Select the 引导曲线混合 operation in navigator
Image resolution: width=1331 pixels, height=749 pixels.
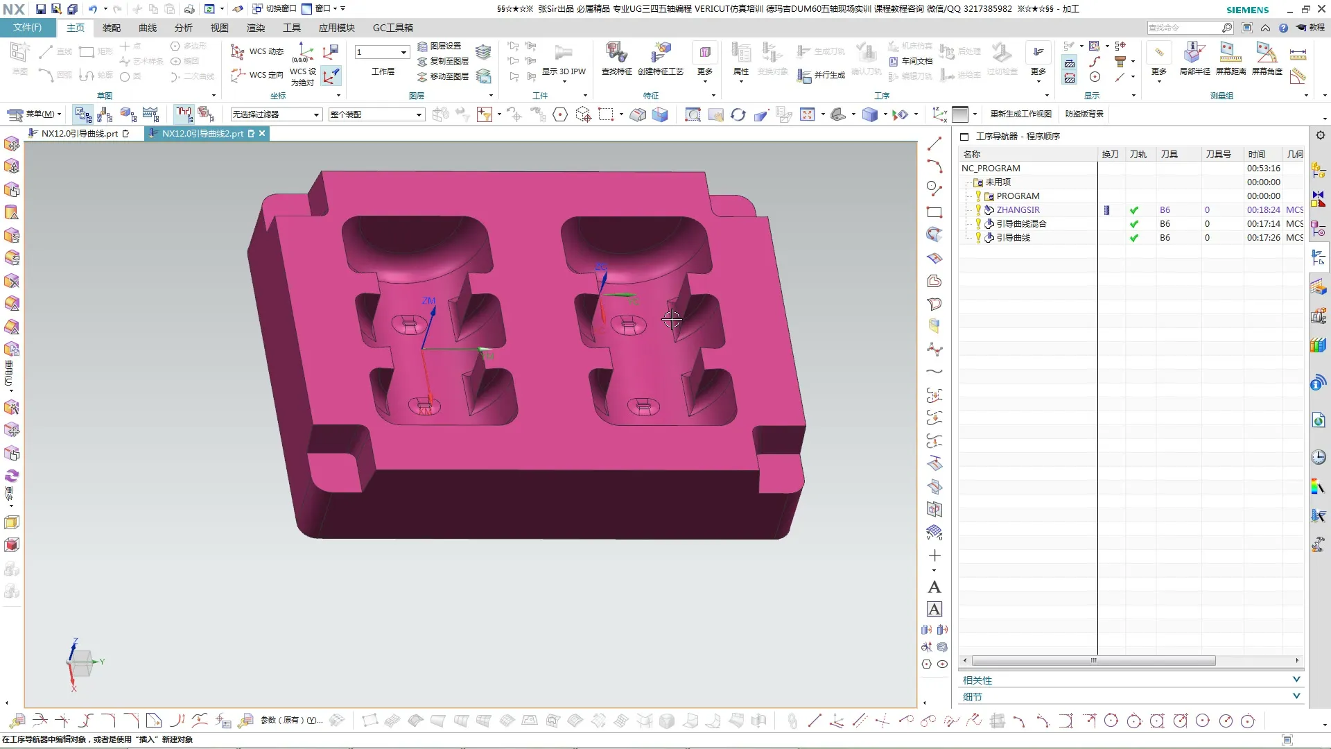coord(1020,223)
